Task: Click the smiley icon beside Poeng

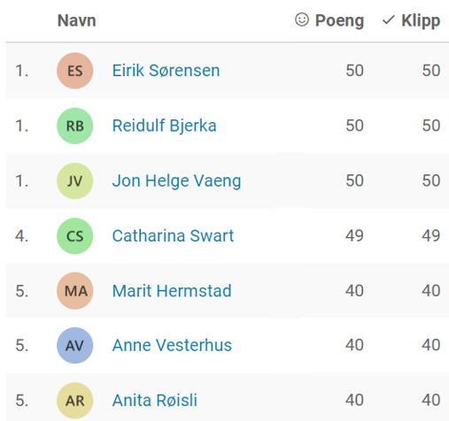Action: coord(302,20)
